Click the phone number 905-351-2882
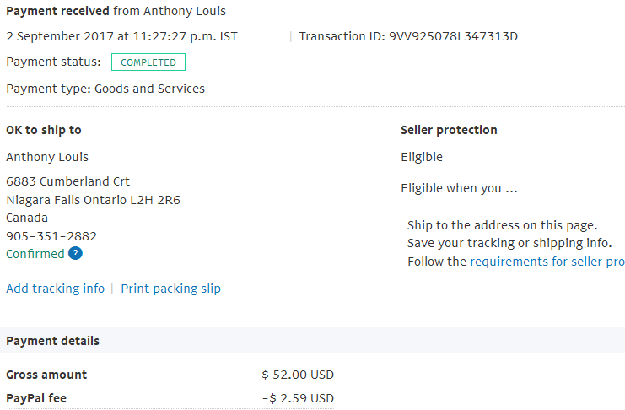625x410 pixels. point(51,236)
